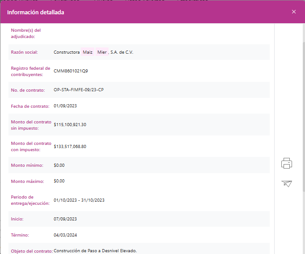305x254 pixels.
Task: Select the RFC value CMM8601021Q9
Action: click(x=71, y=71)
